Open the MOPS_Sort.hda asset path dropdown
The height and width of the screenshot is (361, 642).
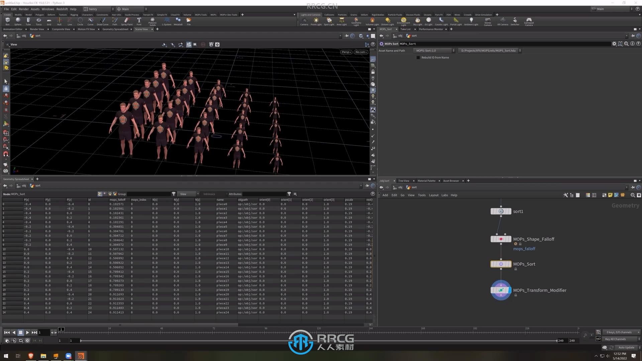489,51
